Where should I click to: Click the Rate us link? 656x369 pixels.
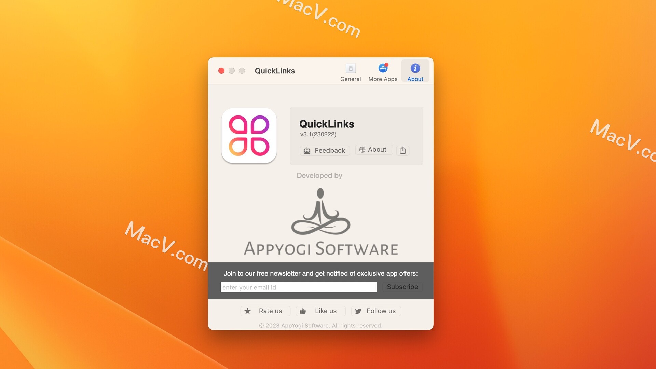(265, 311)
